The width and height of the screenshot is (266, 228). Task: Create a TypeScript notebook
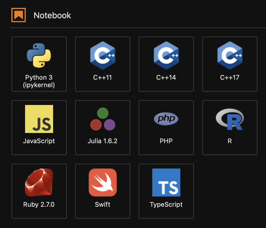(x=166, y=191)
